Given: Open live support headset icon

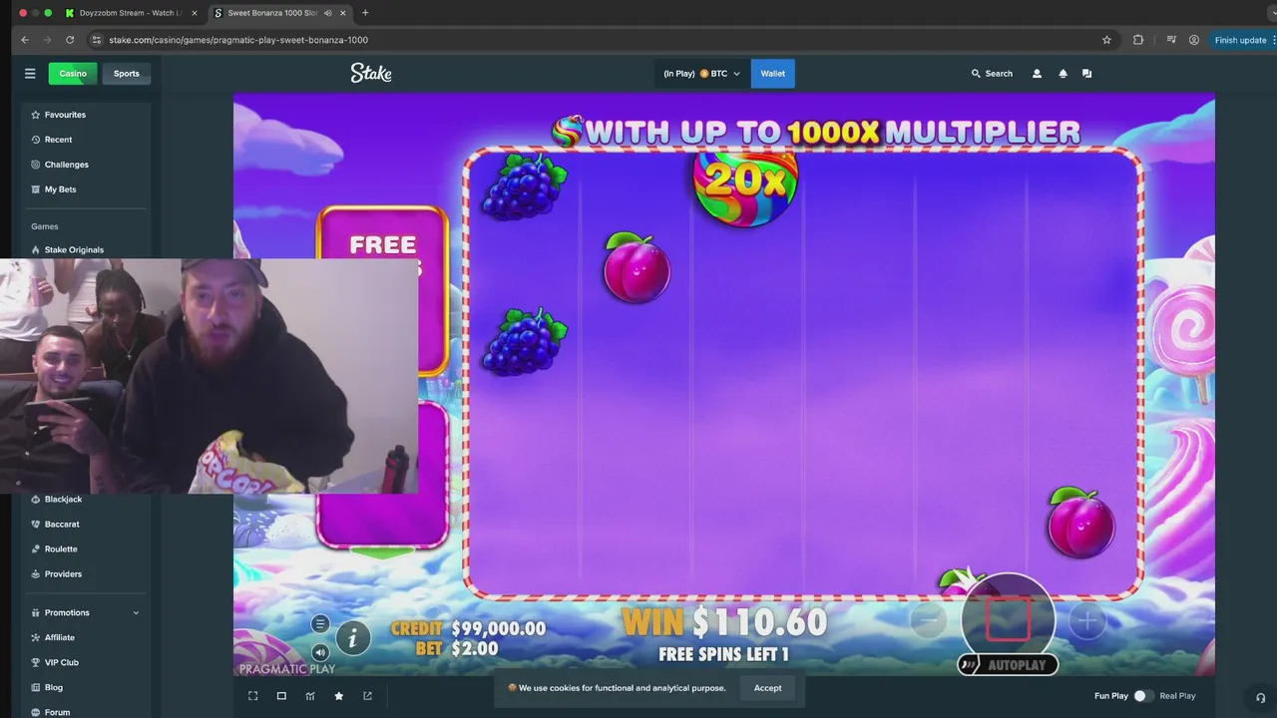Looking at the screenshot, I should tap(1260, 697).
